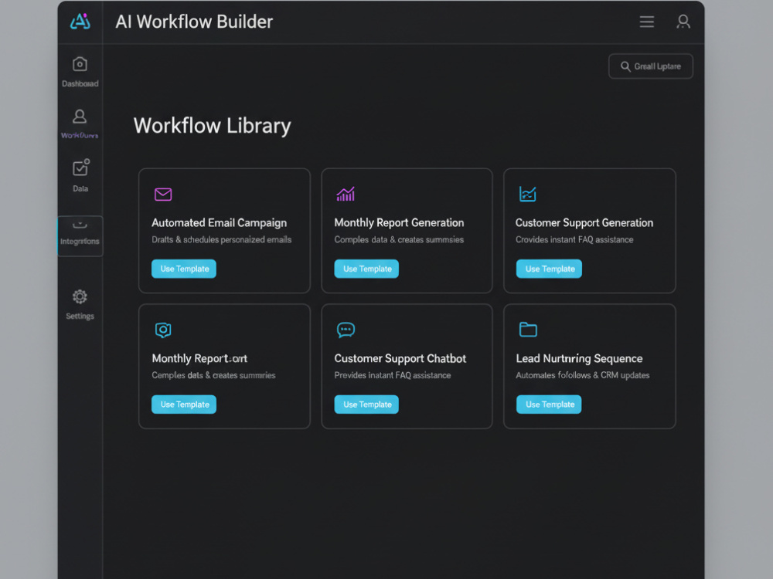Click the chat bubble icon on Customer Support Chatbot
Viewport: 773px width, 579px height.
click(x=346, y=330)
